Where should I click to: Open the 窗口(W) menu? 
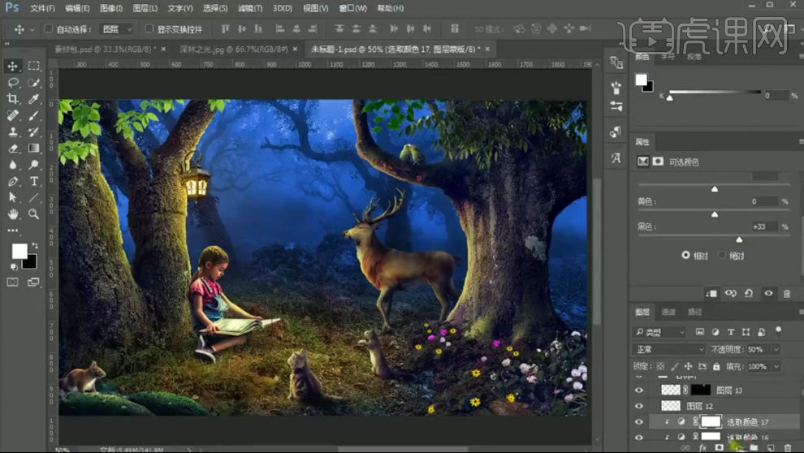tap(352, 8)
